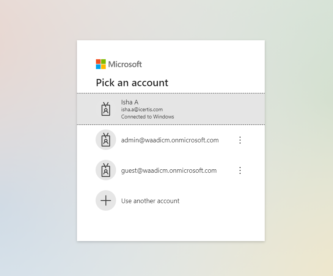Image resolution: width=333 pixels, height=276 pixels.
Task: Click the "Pick an account" heading
Action: (132, 83)
